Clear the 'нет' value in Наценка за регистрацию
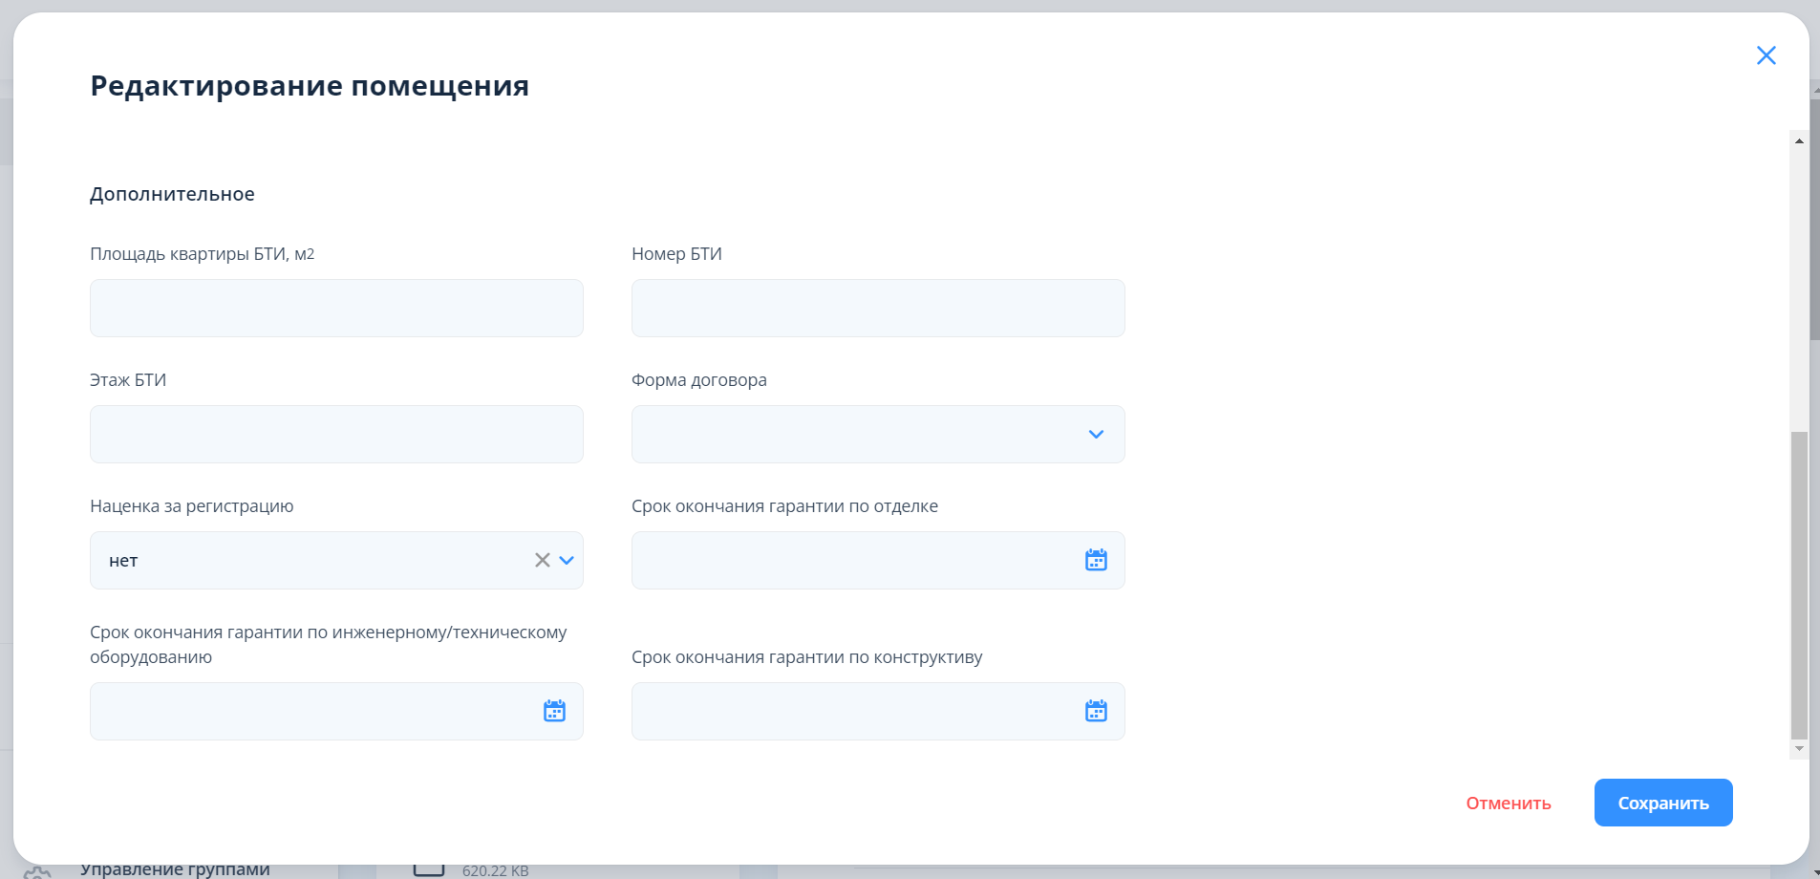This screenshot has width=1820, height=879. click(x=542, y=560)
